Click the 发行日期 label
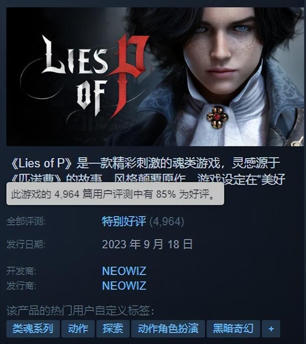 pyautogui.click(x=26, y=244)
